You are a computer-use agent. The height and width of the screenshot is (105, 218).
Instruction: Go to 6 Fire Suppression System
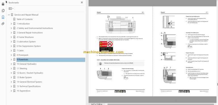pyautogui.click(x=29, y=46)
